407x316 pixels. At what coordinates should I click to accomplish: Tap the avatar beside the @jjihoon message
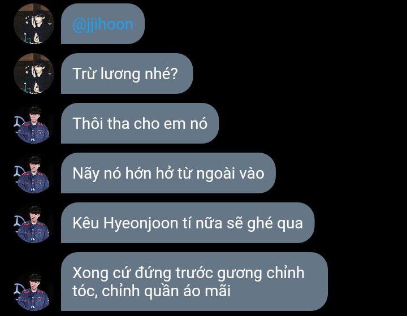coord(34,24)
